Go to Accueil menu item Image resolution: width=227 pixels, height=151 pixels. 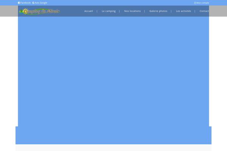(89, 11)
